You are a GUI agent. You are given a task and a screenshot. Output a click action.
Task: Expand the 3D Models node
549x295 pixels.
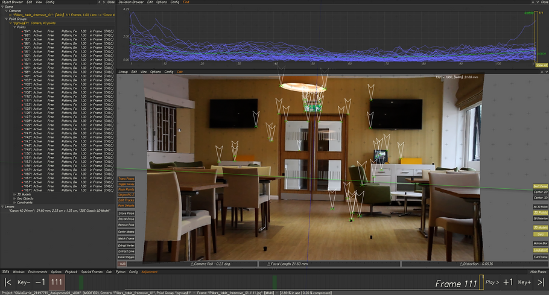(14, 194)
